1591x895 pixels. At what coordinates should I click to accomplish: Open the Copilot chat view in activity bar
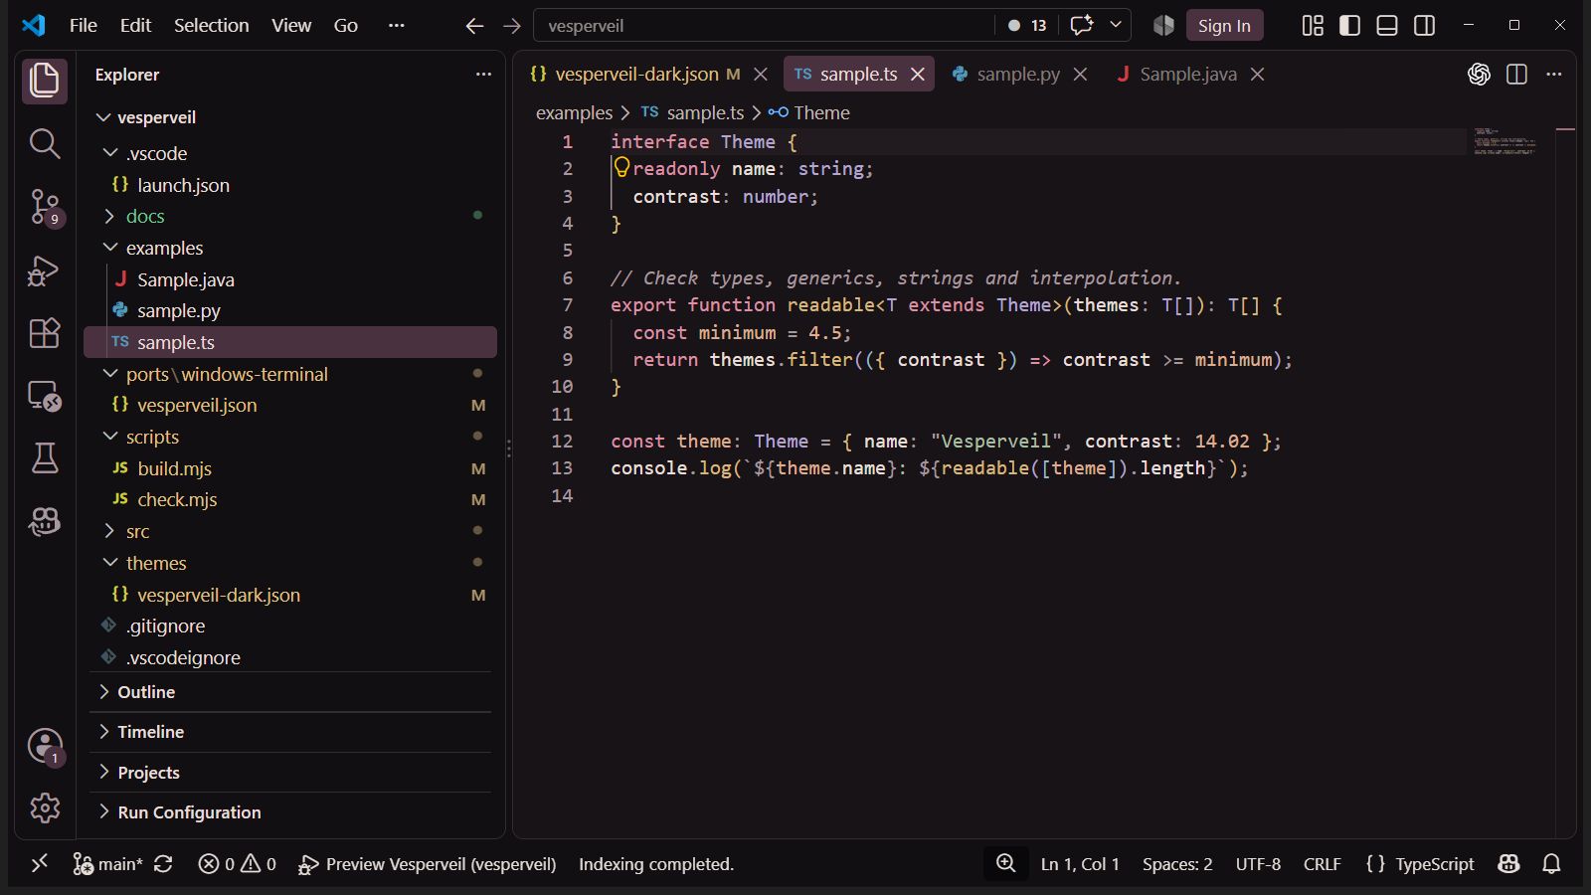(45, 521)
